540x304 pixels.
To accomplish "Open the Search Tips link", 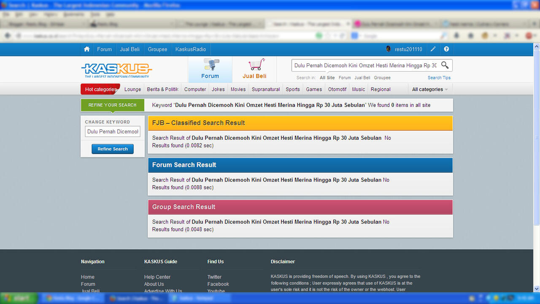I will pos(439,78).
